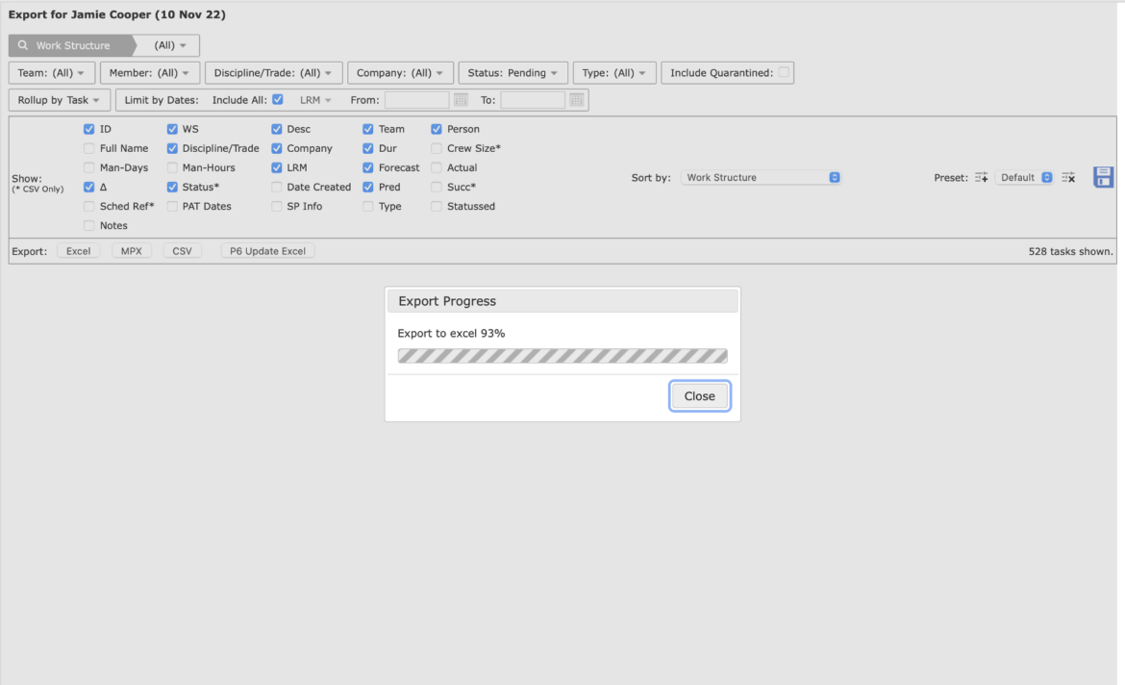Viewport: 1125px width, 685px height.
Task: Toggle the Status* checkbox
Action: click(x=172, y=188)
